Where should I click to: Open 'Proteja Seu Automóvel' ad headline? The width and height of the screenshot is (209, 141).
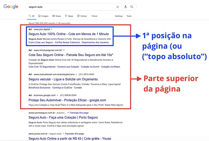point(67,100)
